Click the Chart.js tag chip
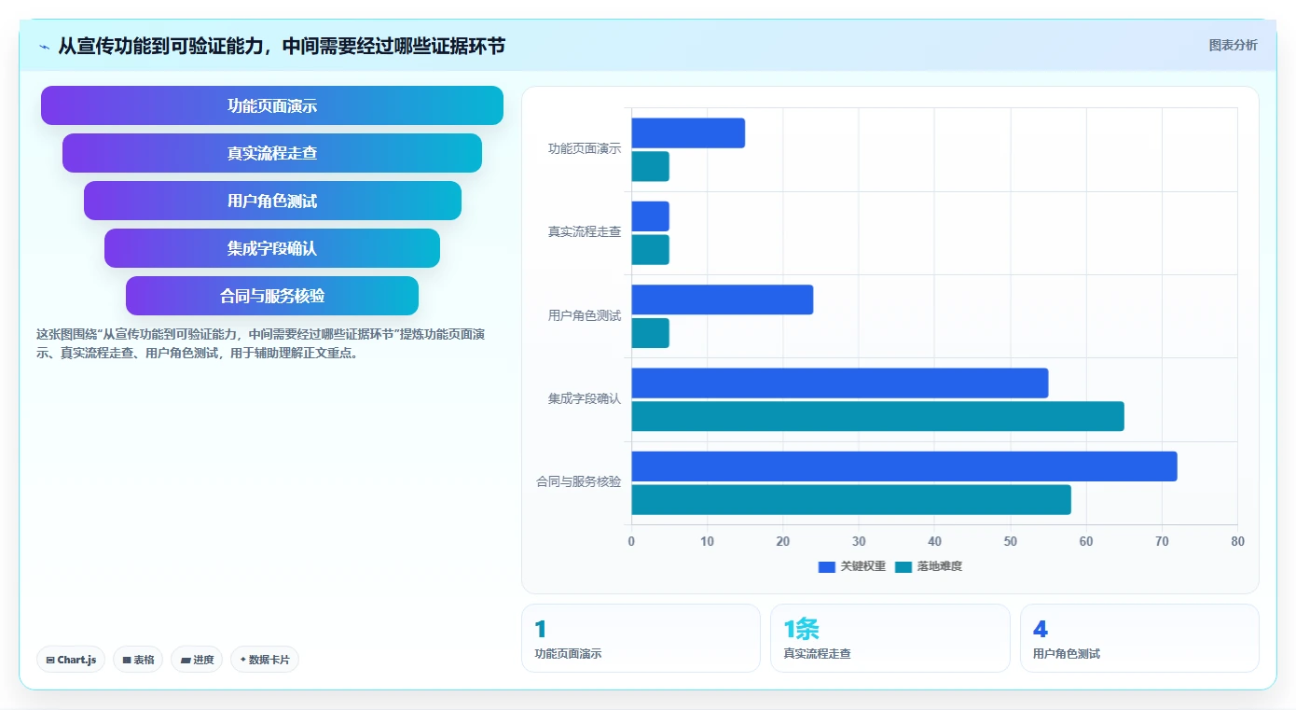The height and width of the screenshot is (710, 1296). coord(71,660)
